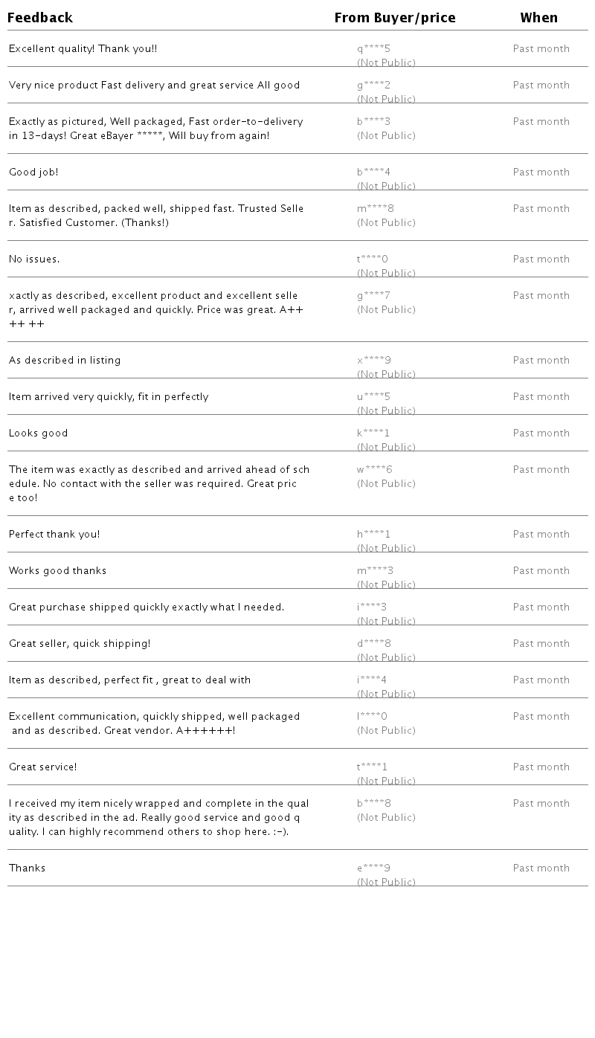Open buyer t****0 profile

click(x=373, y=259)
